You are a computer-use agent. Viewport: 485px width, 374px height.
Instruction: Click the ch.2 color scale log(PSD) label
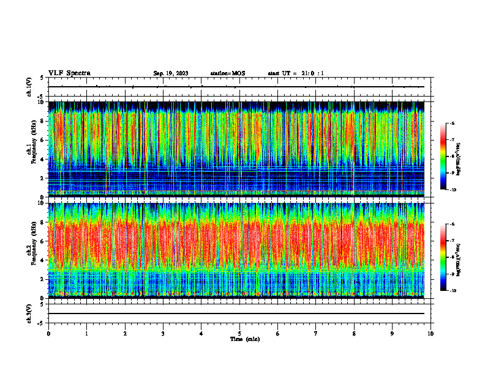point(459,260)
